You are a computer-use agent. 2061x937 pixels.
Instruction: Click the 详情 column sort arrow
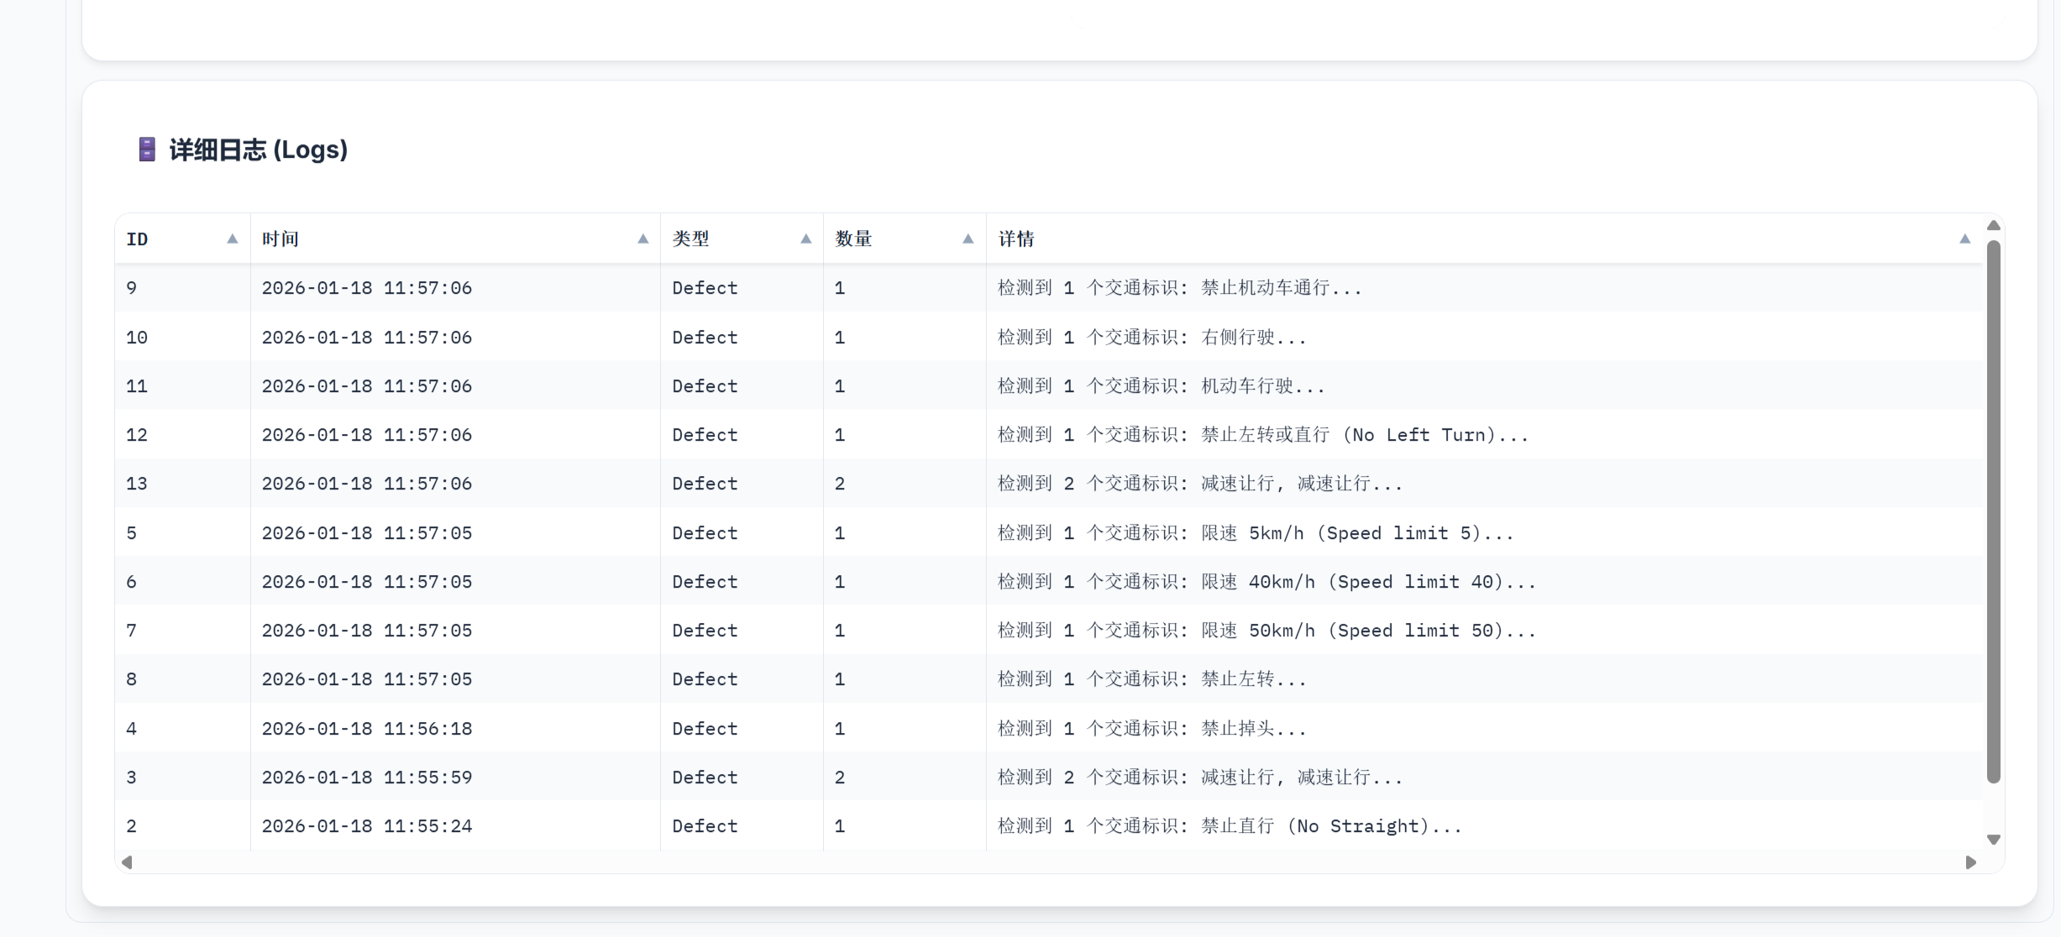pos(1965,239)
